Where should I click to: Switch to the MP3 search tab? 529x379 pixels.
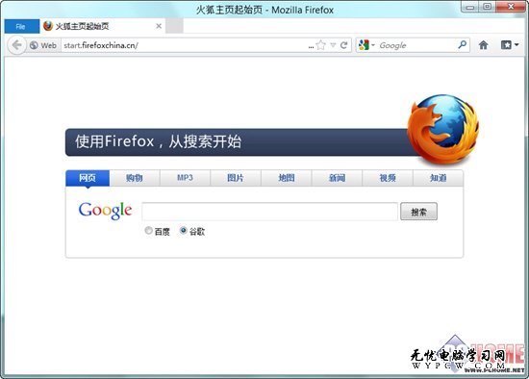[185, 178]
